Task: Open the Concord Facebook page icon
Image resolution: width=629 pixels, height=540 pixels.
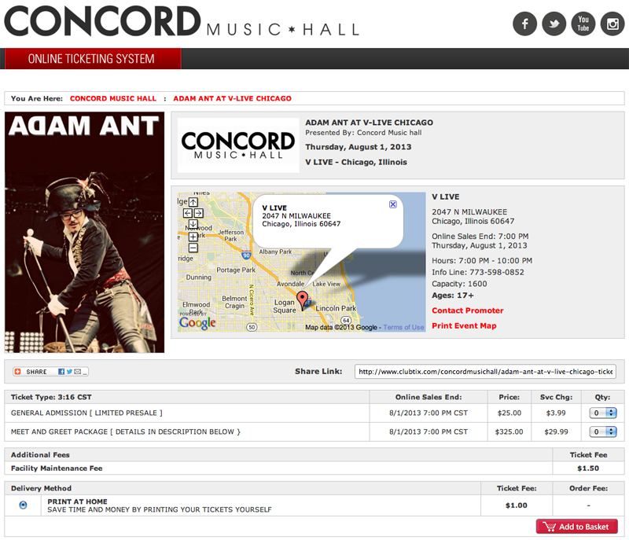Action: (x=524, y=23)
